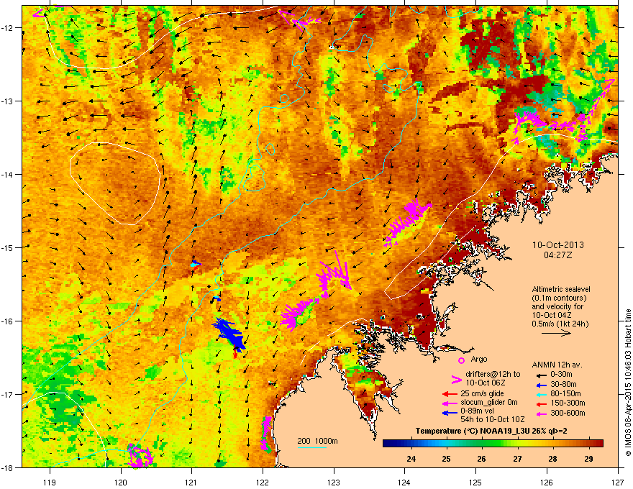Click the colorbar tick label 29

click(588, 459)
